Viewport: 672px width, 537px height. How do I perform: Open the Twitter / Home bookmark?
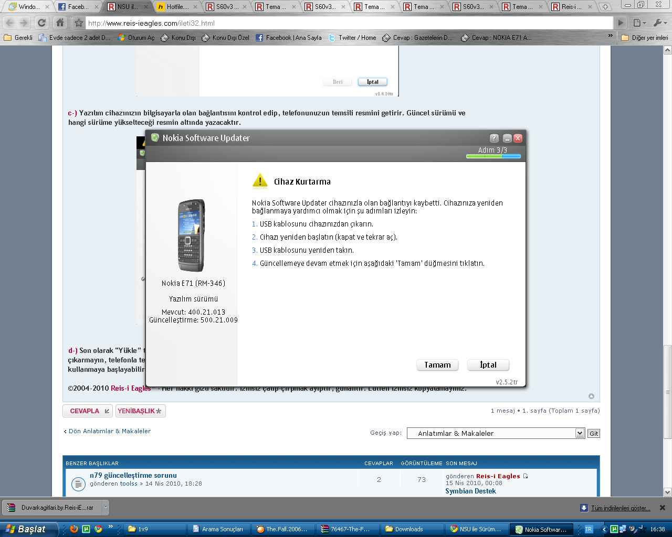tap(352, 38)
